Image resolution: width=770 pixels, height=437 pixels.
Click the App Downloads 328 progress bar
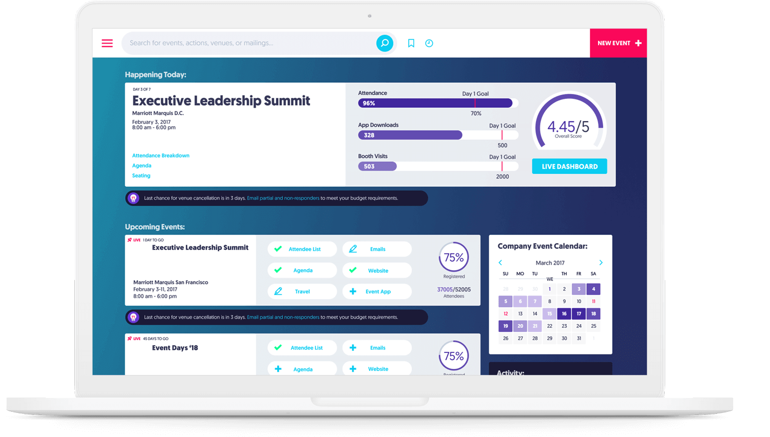click(438, 135)
